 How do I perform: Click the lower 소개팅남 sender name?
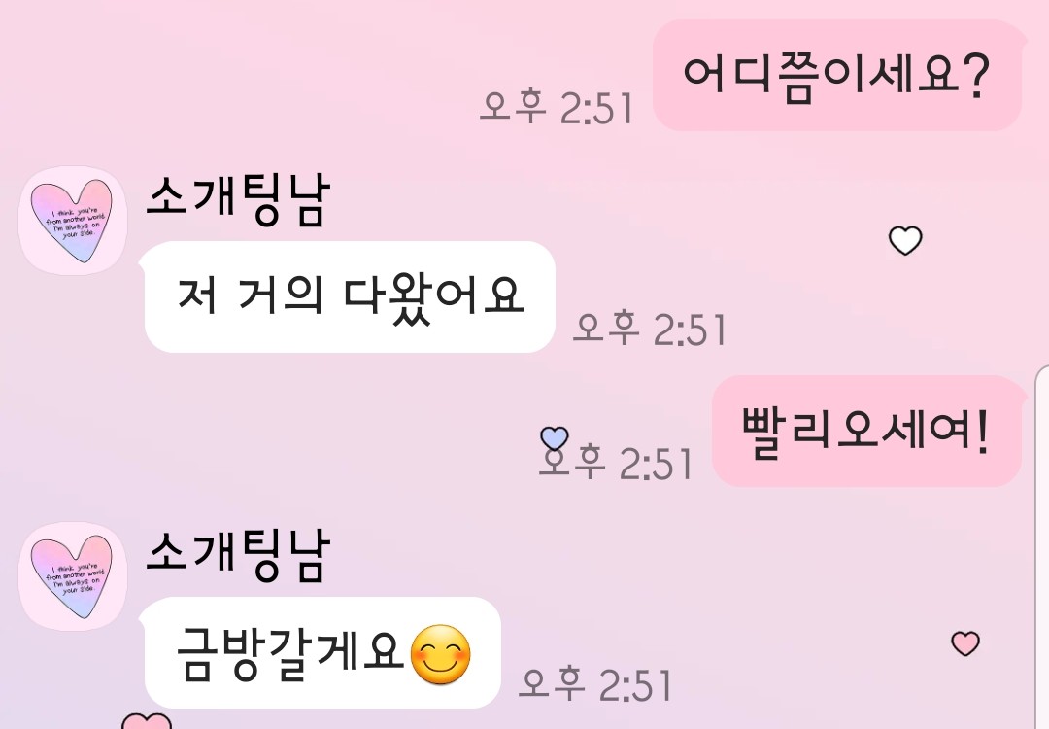(238, 556)
